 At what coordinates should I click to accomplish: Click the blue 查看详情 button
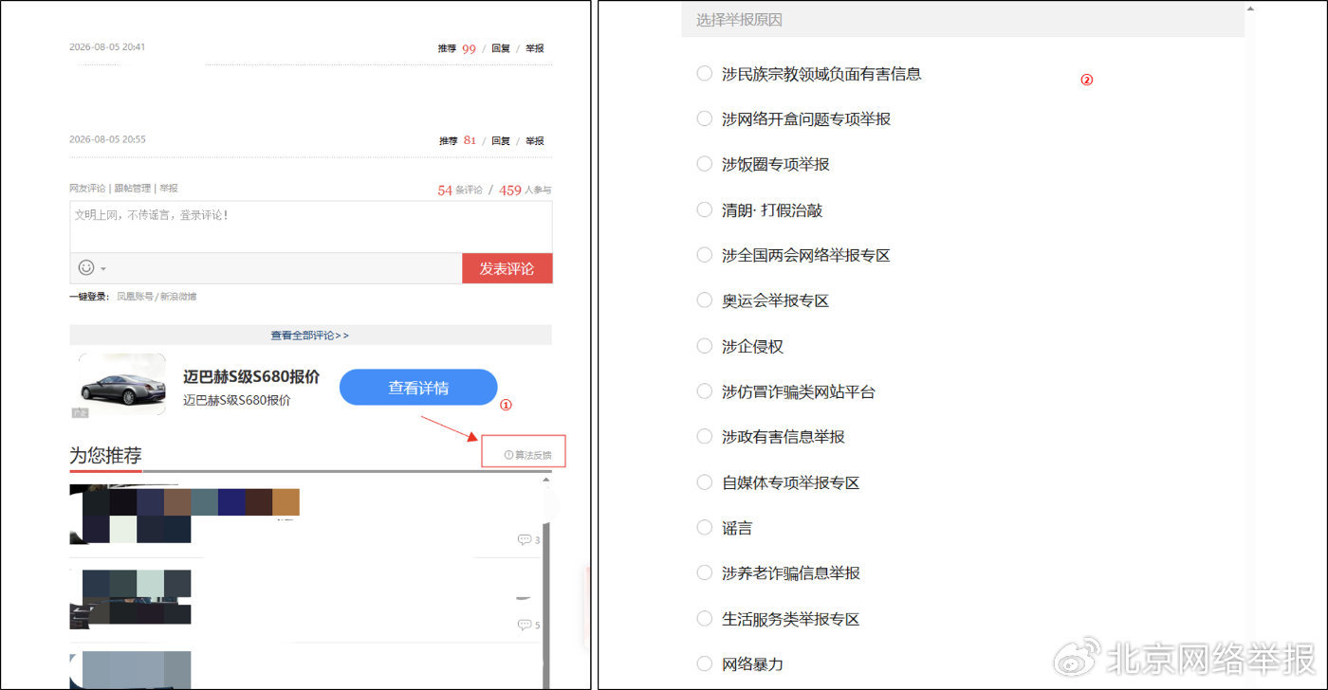click(418, 388)
